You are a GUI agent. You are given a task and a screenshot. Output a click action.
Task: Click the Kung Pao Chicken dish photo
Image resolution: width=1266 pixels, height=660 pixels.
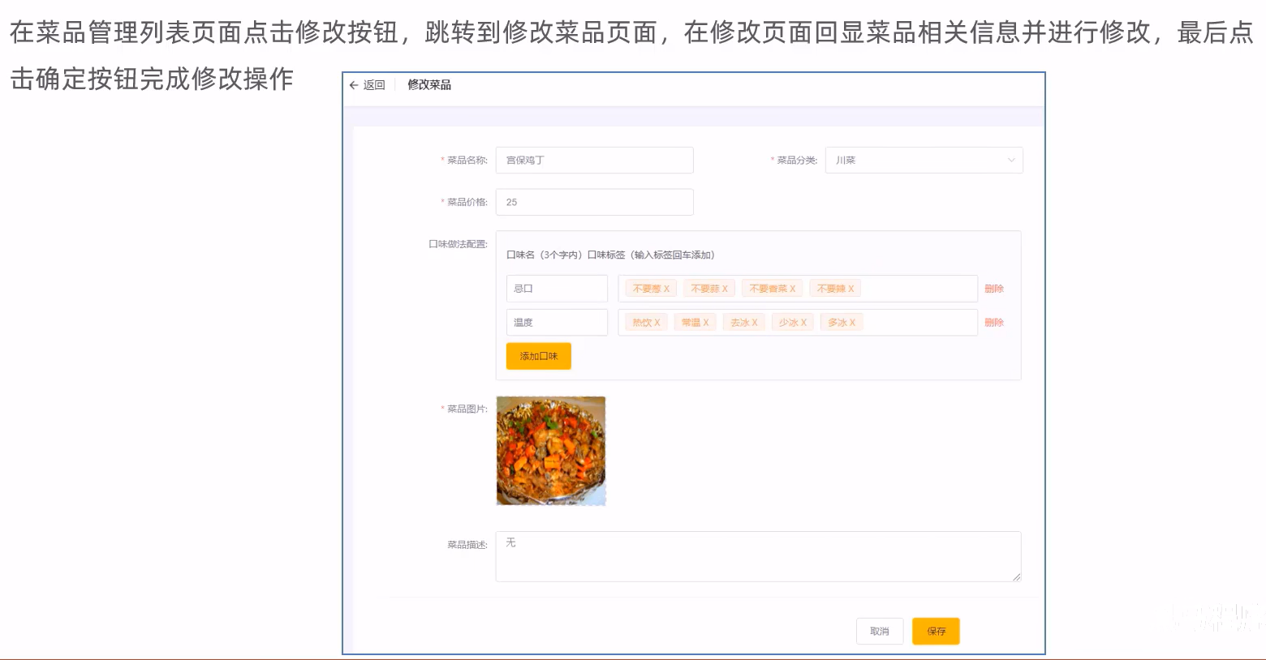[550, 450]
